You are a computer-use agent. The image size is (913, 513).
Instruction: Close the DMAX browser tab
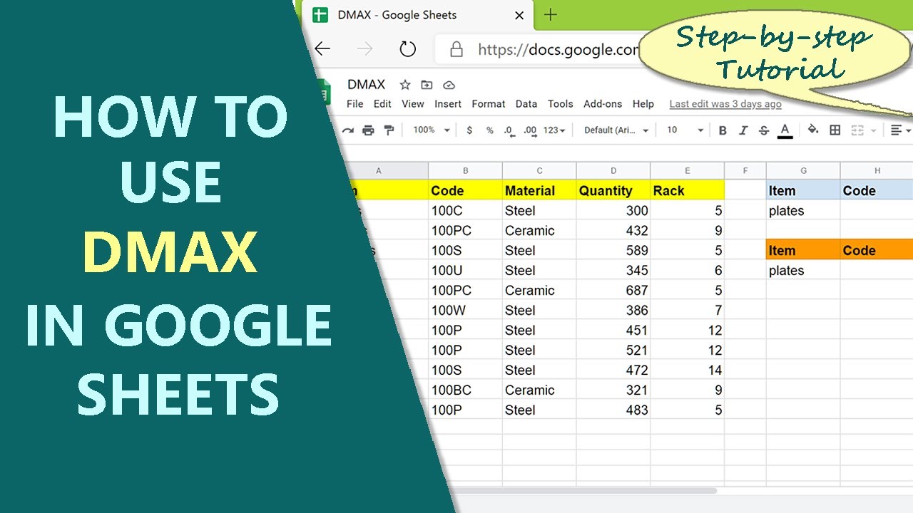(519, 15)
